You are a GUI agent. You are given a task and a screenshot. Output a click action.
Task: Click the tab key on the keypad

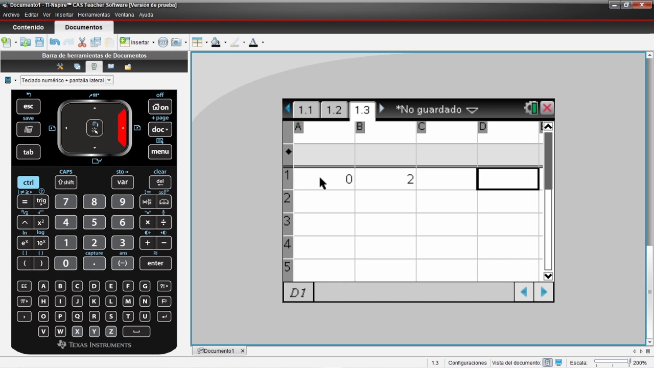[x=28, y=152]
